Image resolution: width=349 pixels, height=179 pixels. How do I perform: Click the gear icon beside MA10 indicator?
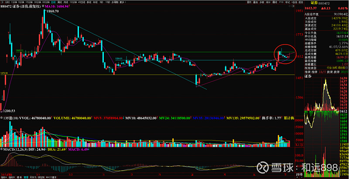pos(43,6)
